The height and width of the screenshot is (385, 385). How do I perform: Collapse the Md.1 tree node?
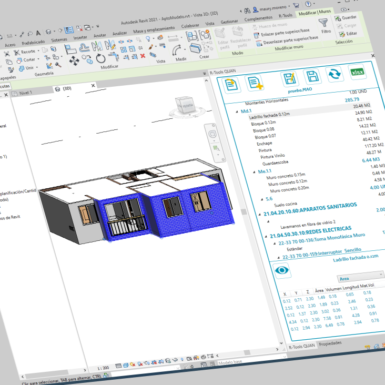(237, 112)
